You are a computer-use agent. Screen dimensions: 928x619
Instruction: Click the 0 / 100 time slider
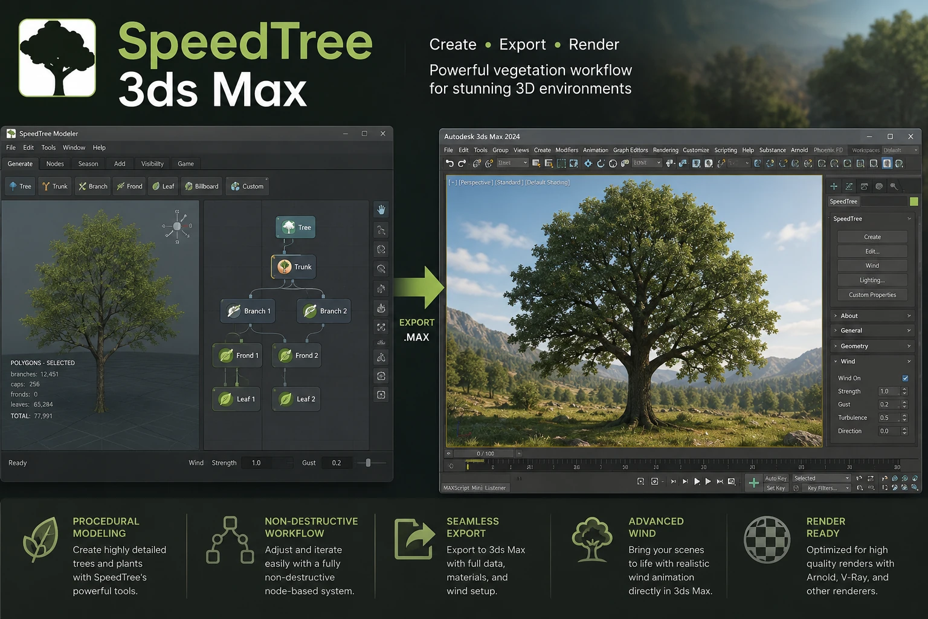[485, 453]
